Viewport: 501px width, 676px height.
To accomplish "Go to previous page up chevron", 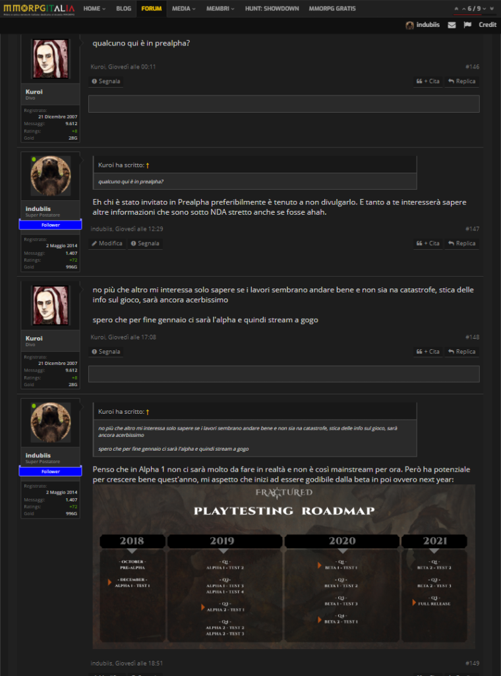I will (x=464, y=9).
